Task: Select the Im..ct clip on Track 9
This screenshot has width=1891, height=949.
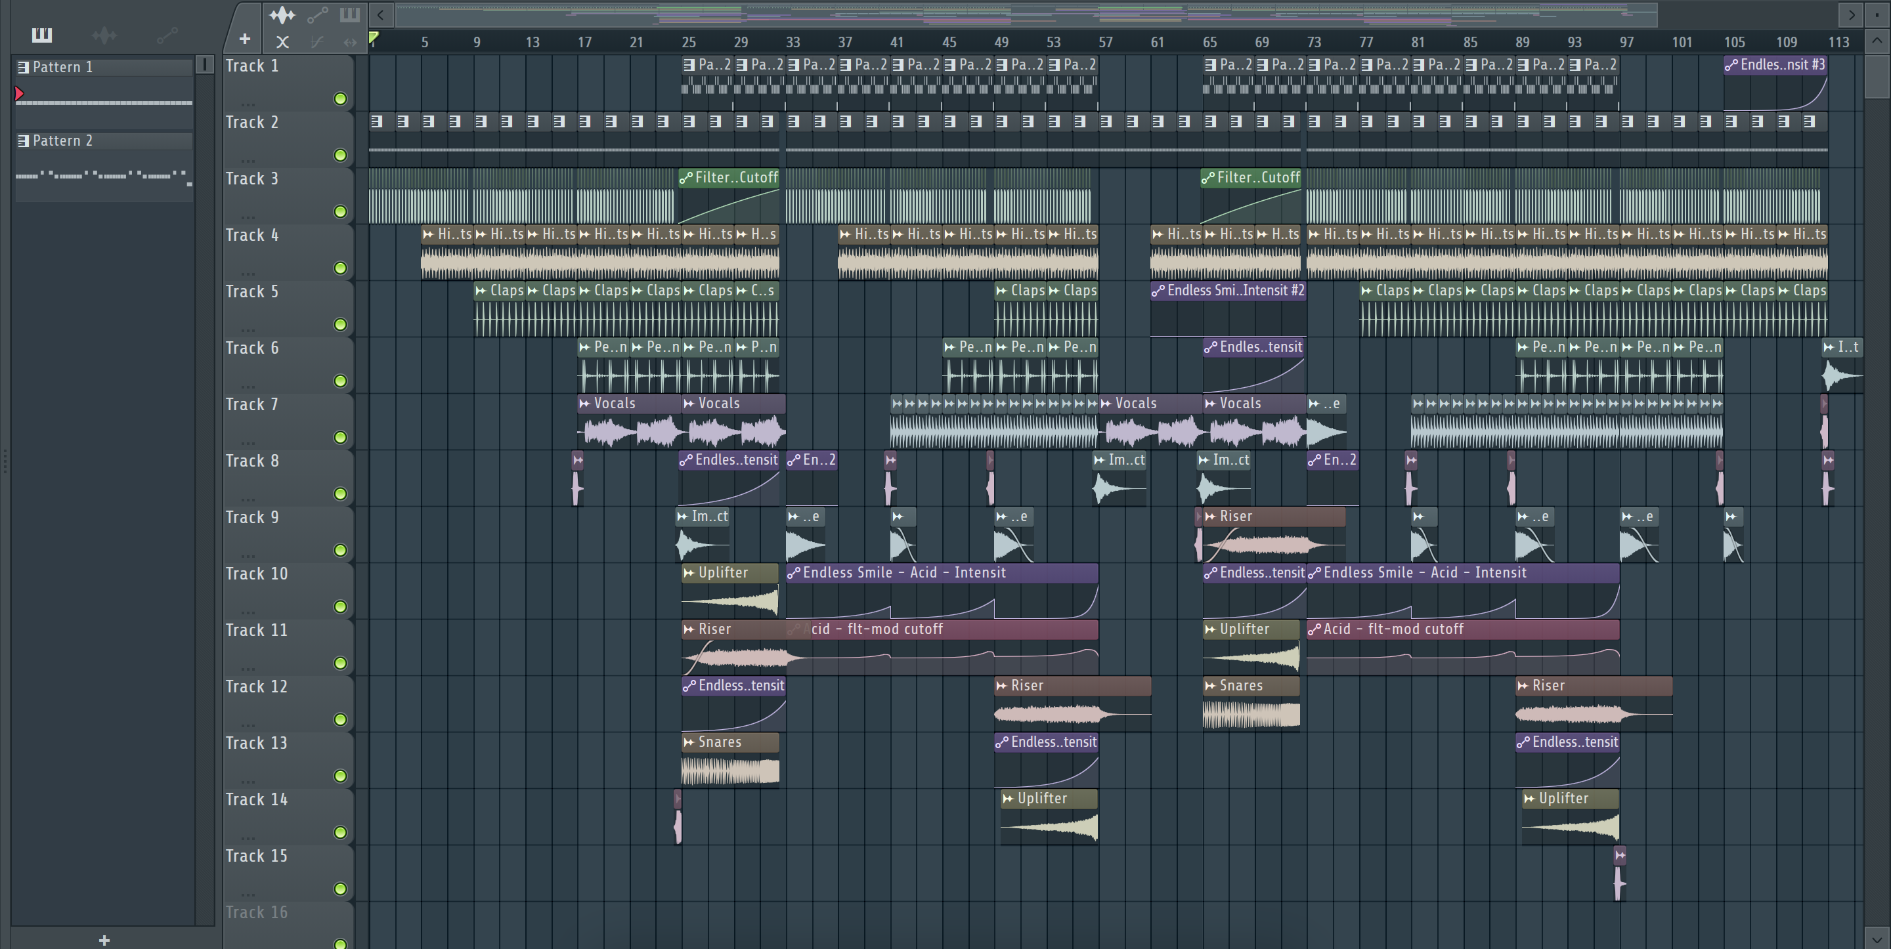Action: (703, 534)
